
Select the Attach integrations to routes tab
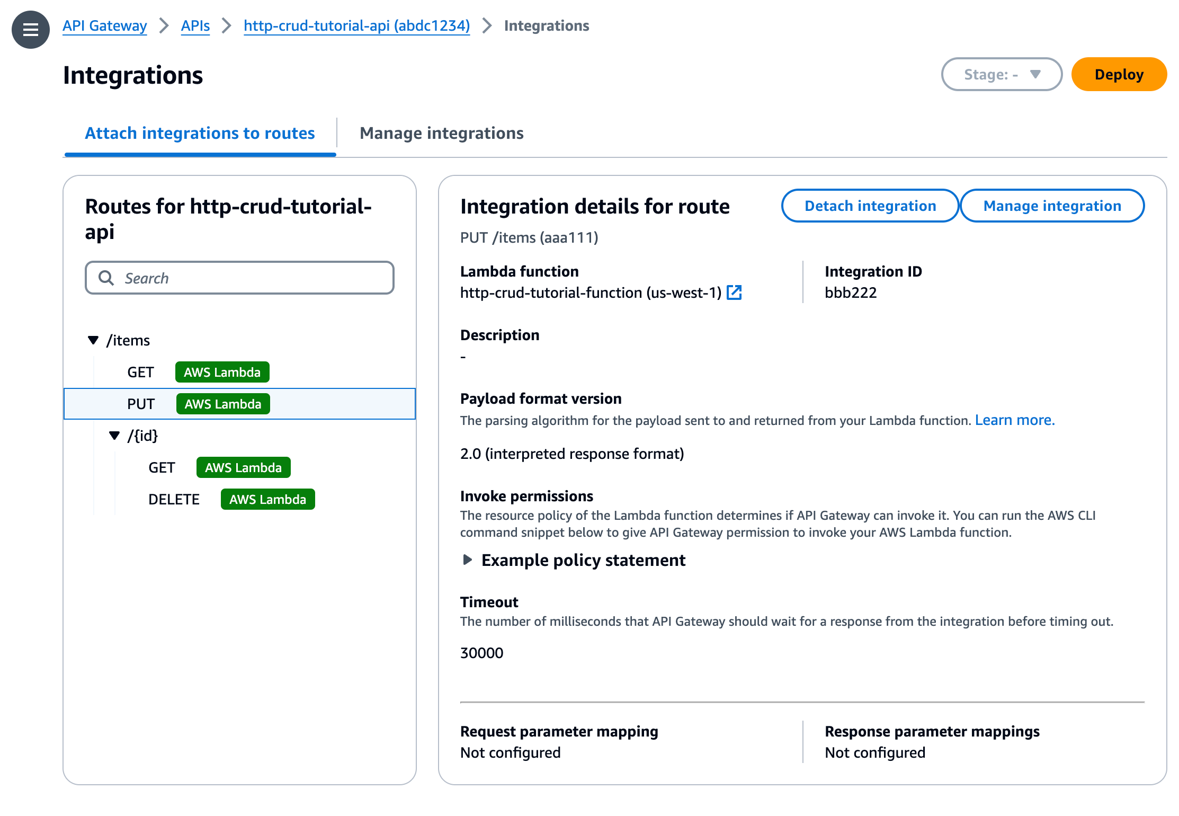[x=199, y=132]
